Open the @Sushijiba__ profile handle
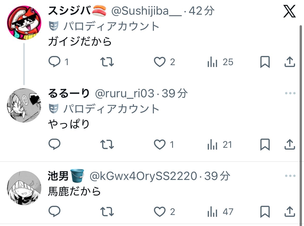The height and width of the screenshot is (226, 304). click(147, 11)
